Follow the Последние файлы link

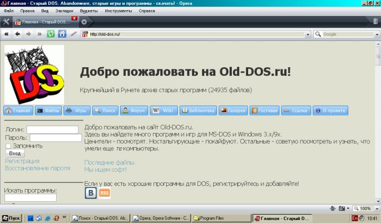tap(110, 163)
